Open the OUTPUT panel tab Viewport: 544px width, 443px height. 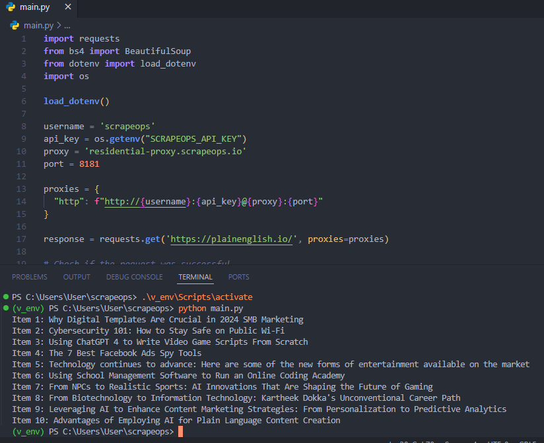coord(77,277)
